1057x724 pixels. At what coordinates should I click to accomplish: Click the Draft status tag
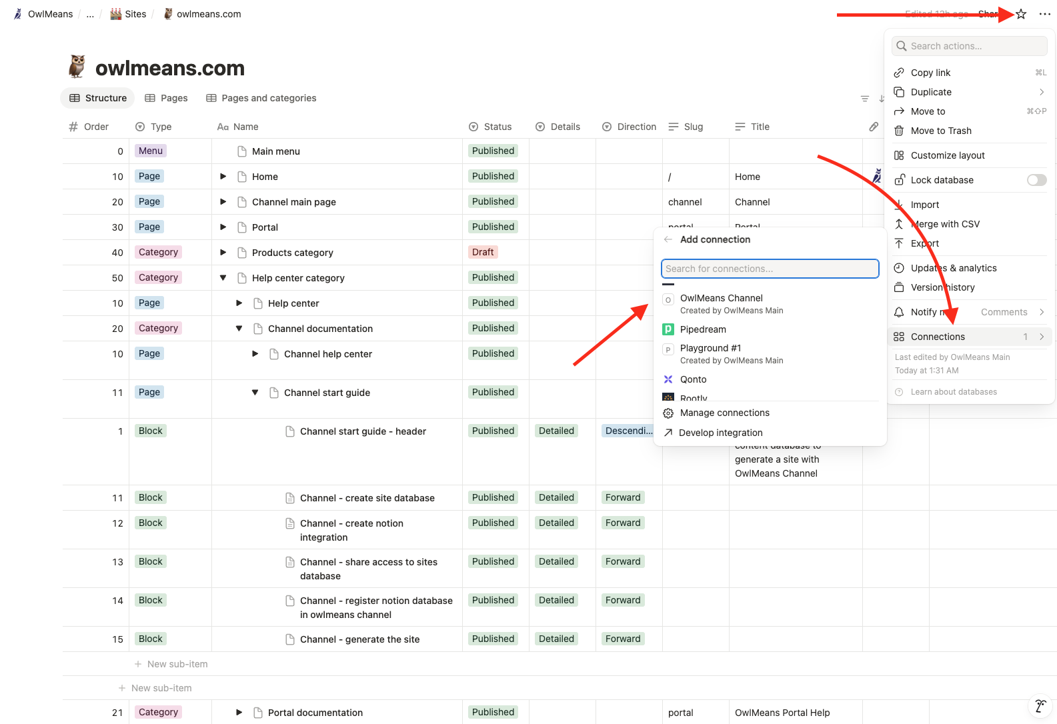pos(483,252)
